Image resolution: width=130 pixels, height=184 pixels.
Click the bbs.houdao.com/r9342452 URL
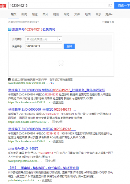(27, 122)
